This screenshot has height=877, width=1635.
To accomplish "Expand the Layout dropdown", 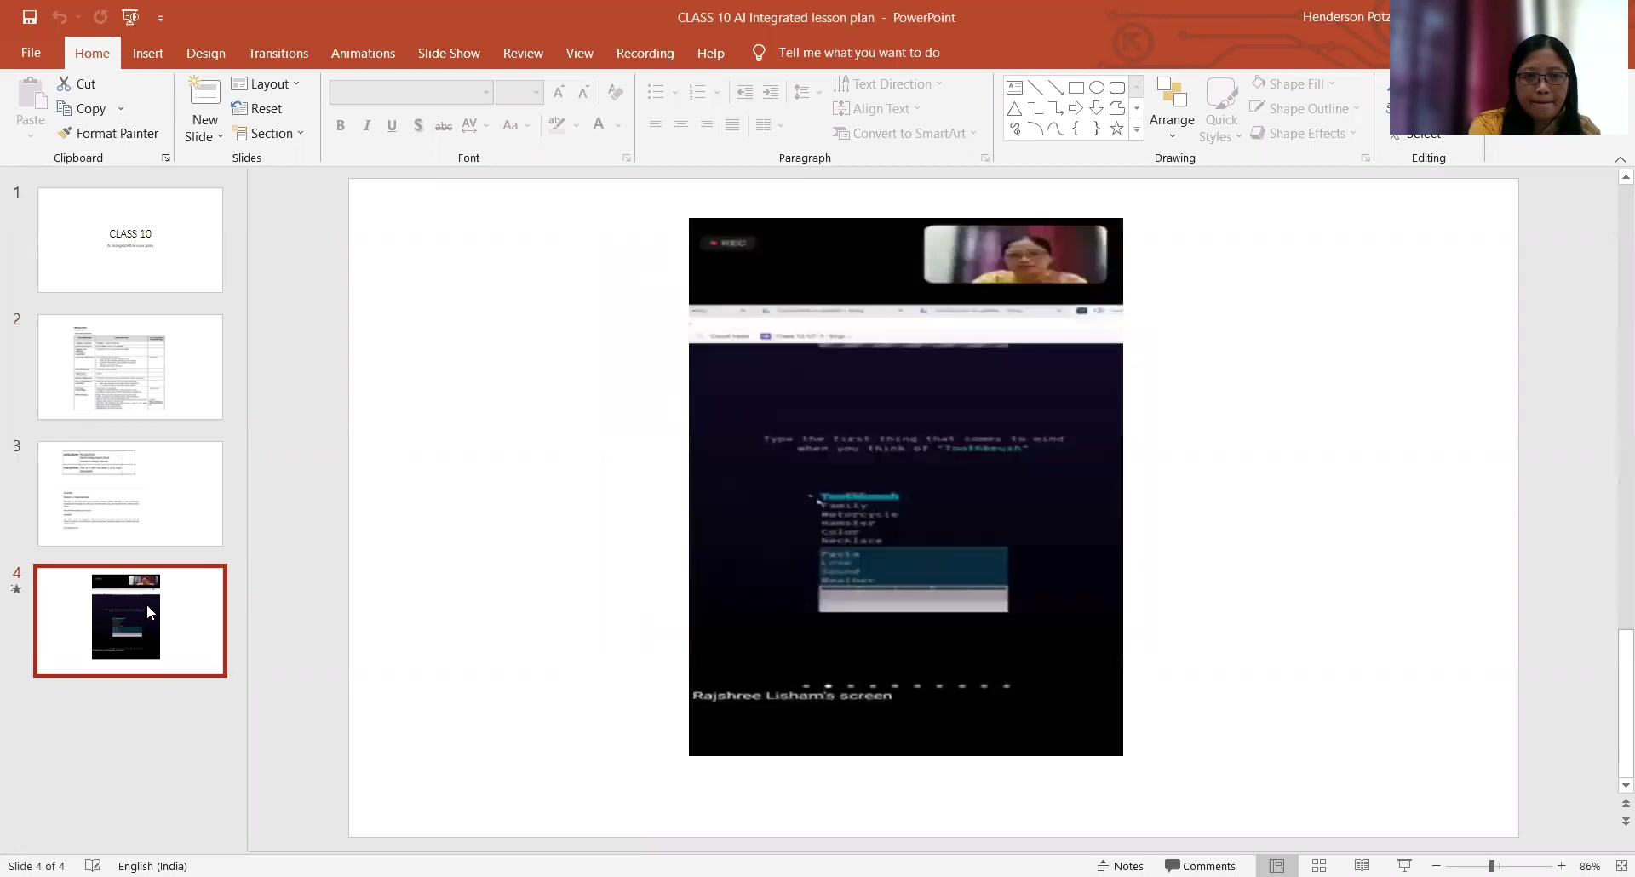I will 266,83.
